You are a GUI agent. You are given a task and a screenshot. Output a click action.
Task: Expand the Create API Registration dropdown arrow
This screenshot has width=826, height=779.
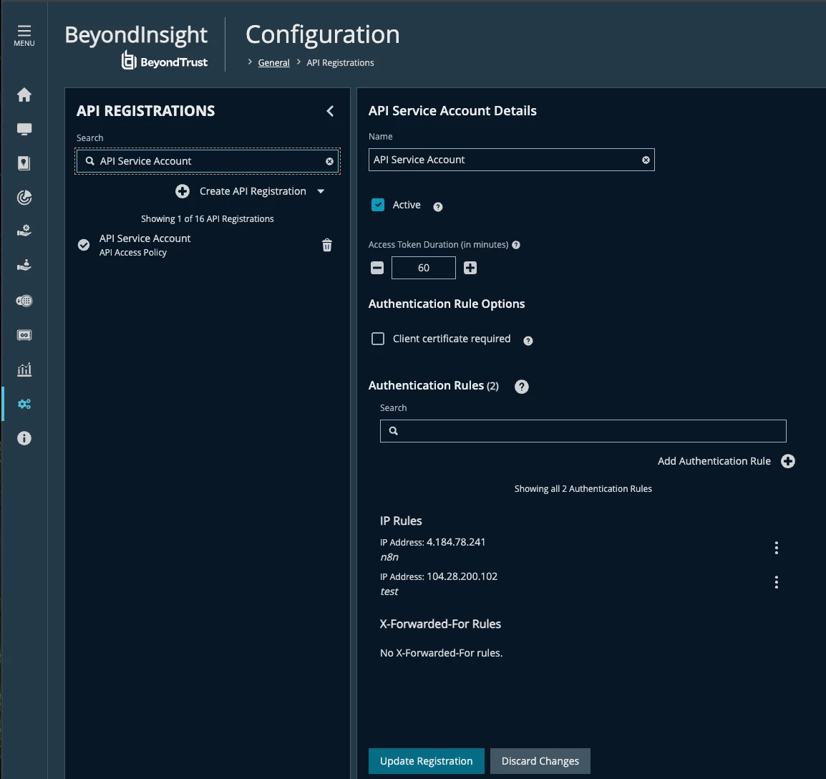pyautogui.click(x=321, y=191)
